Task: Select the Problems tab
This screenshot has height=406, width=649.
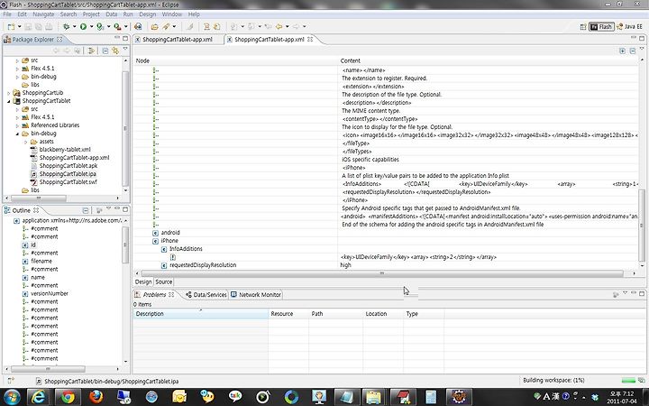Action: pos(154,294)
